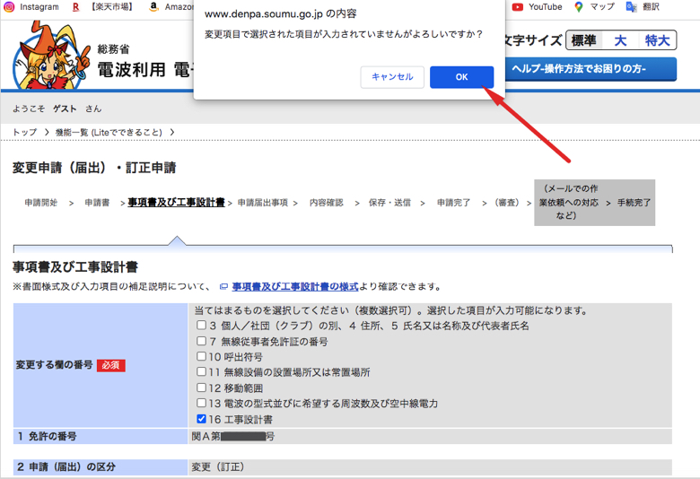
Task: Go to トップ breadcrumb
Action: pos(24,132)
